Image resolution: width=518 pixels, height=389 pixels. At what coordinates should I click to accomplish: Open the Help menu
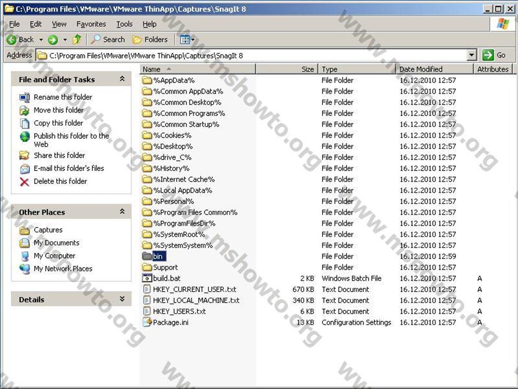click(x=150, y=24)
